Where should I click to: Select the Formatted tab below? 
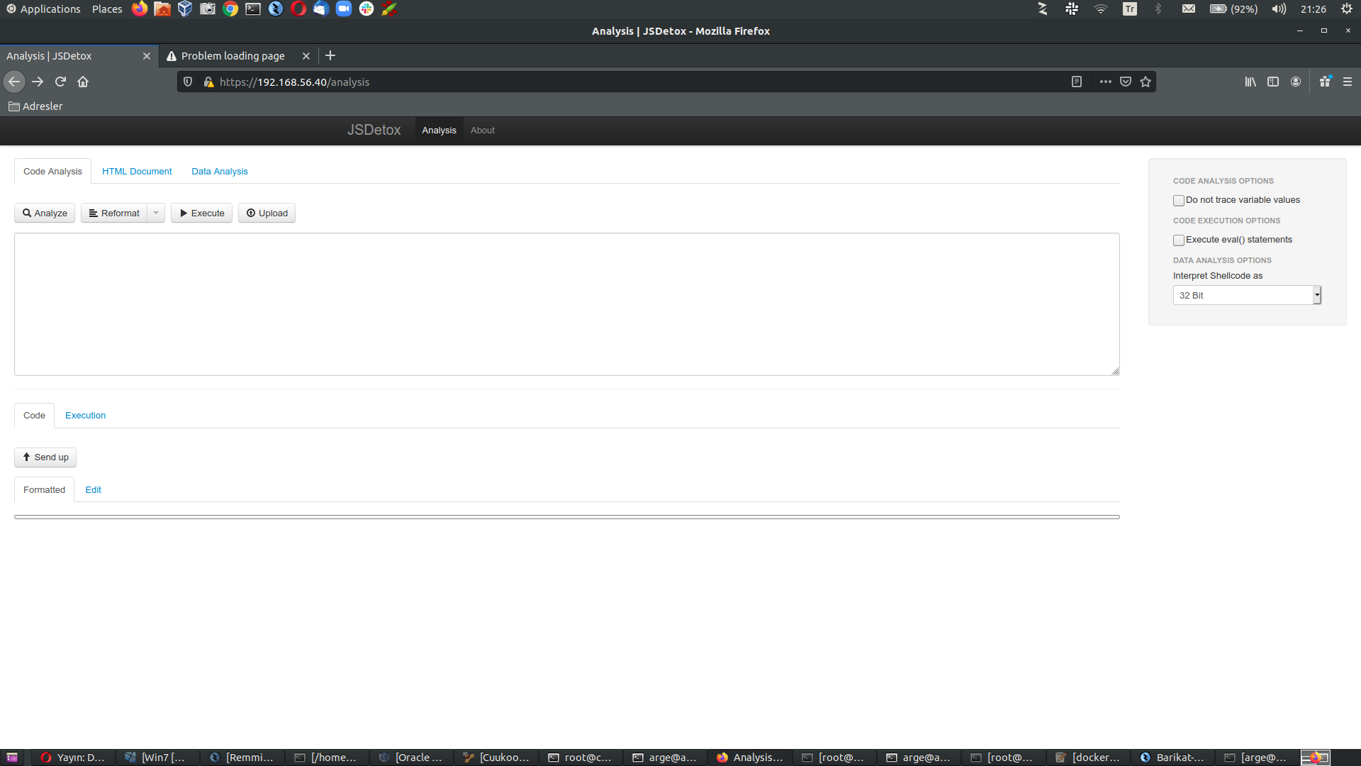44,489
